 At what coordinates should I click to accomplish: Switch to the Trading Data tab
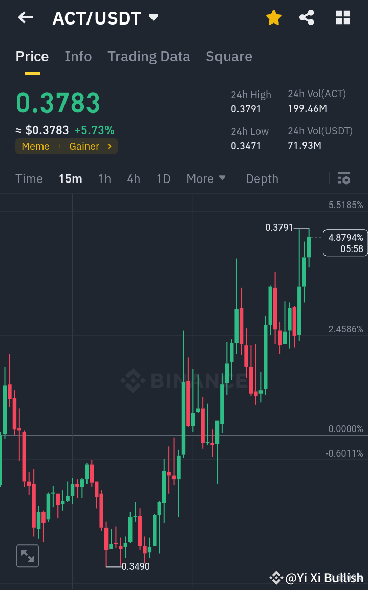148,56
